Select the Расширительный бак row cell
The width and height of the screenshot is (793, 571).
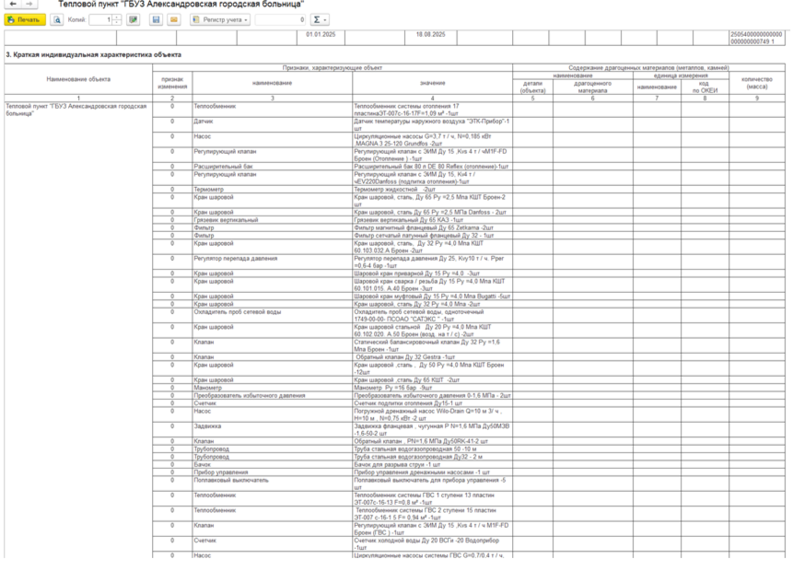point(272,167)
